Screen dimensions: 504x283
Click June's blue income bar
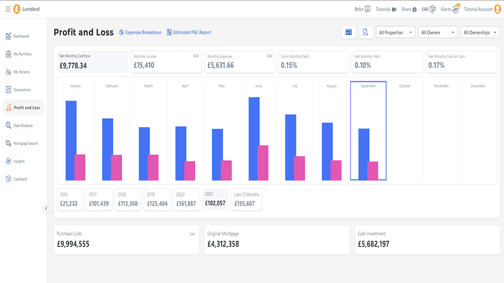pos(254,139)
